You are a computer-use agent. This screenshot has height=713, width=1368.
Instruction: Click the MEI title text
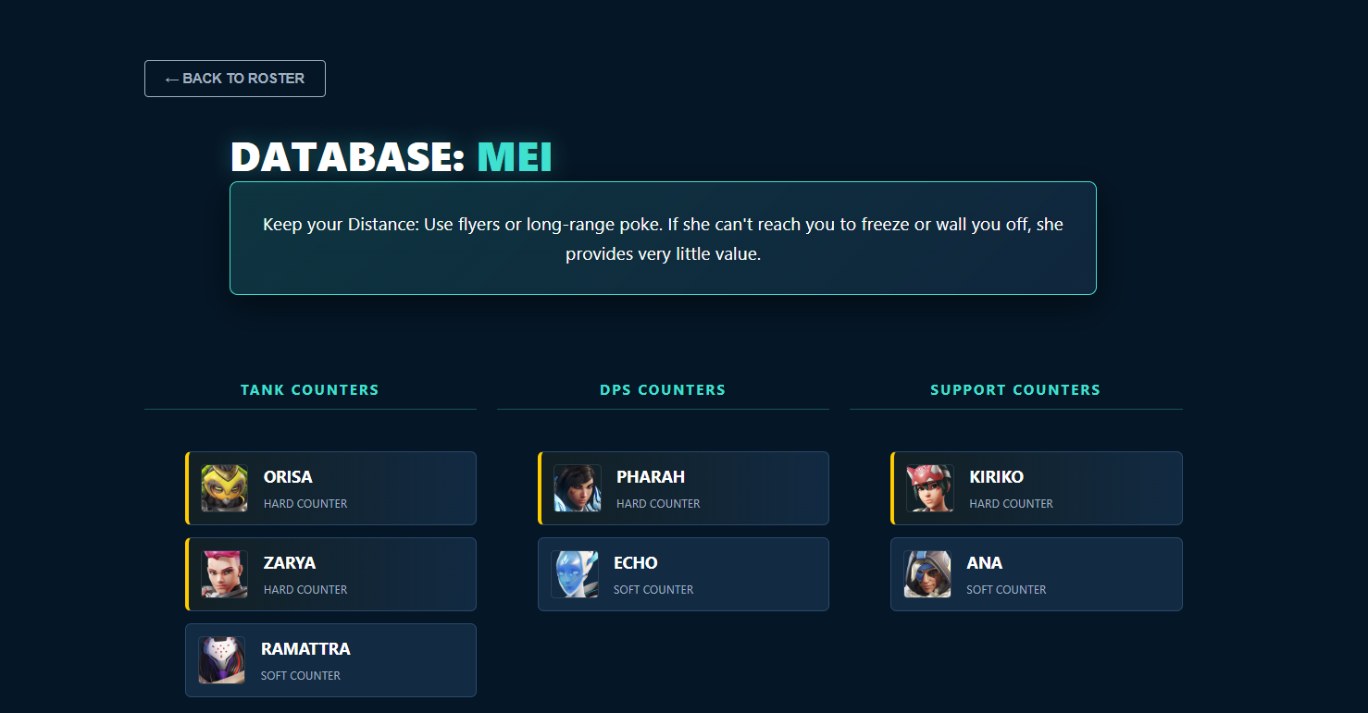[x=515, y=157]
